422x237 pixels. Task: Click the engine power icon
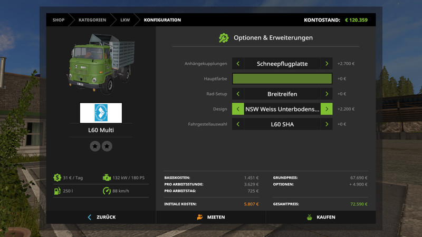click(107, 178)
